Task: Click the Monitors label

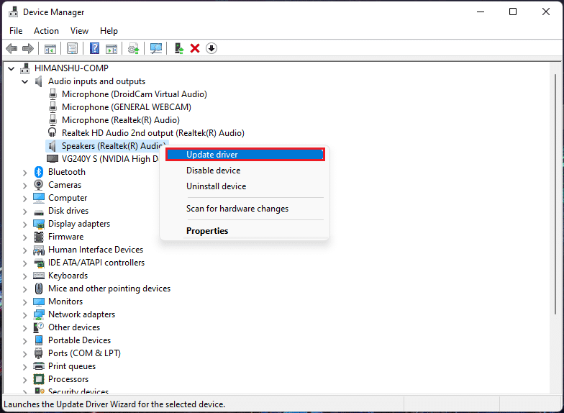Action: (65, 301)
